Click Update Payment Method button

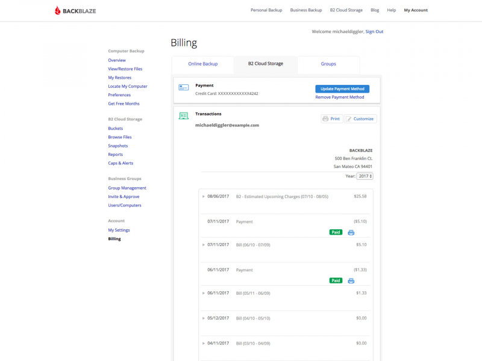[x=342, y=88]
